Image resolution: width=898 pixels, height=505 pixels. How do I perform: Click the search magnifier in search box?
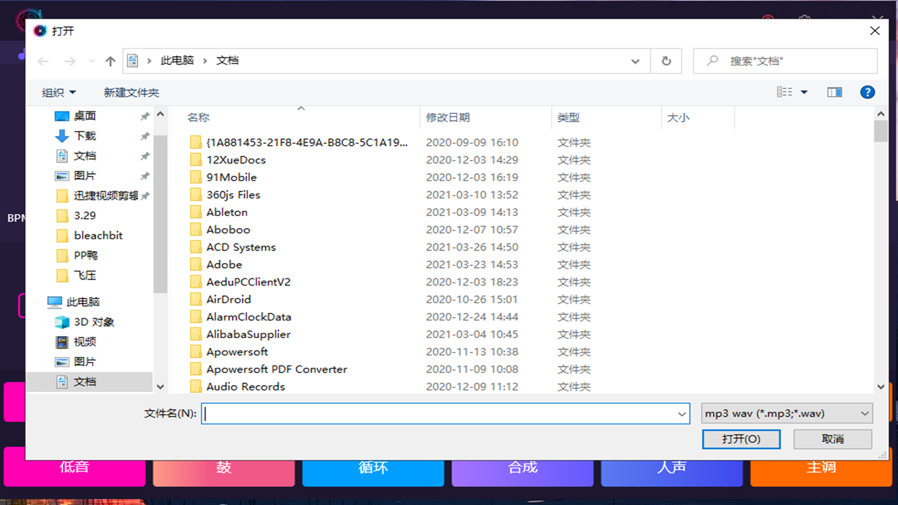713,60
